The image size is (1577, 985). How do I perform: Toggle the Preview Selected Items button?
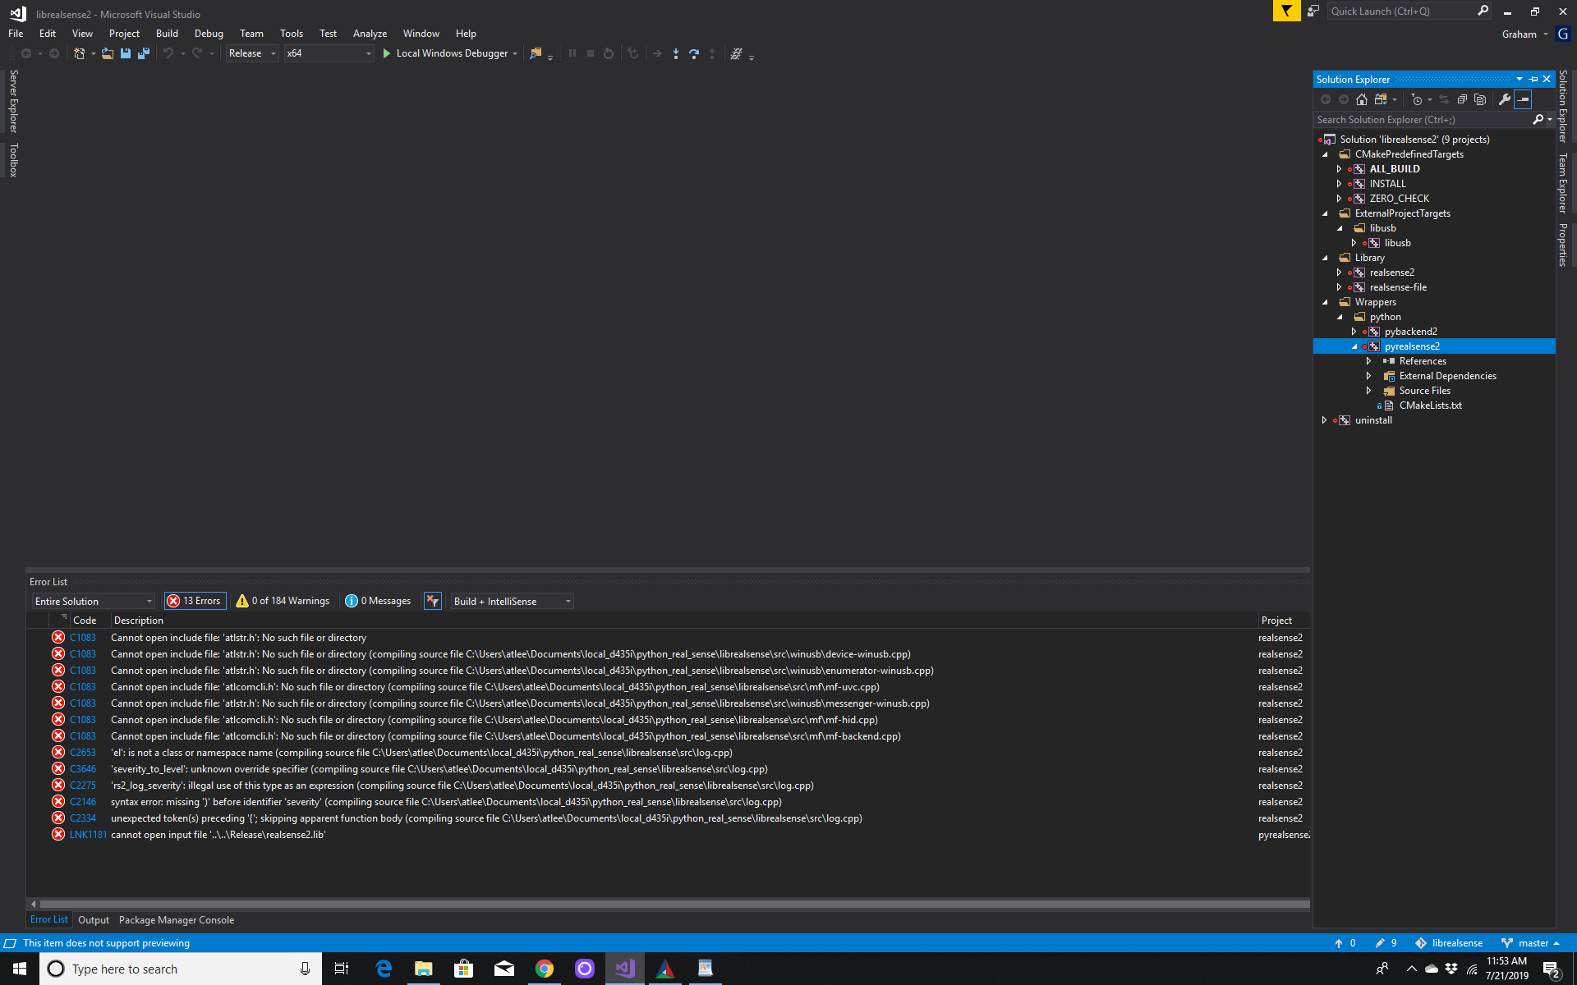[x=1523, y=99]
